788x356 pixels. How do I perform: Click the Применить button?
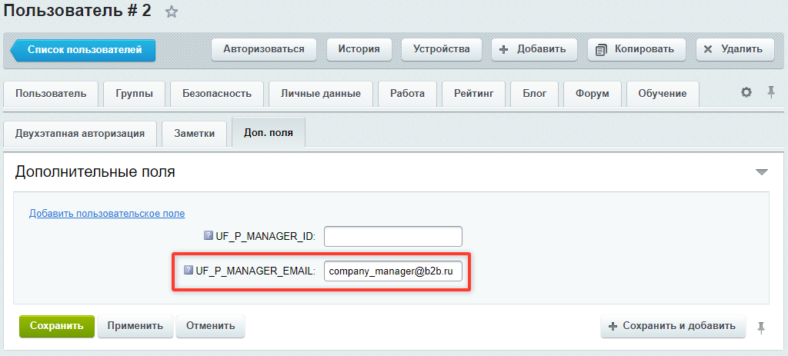[135, 326]
